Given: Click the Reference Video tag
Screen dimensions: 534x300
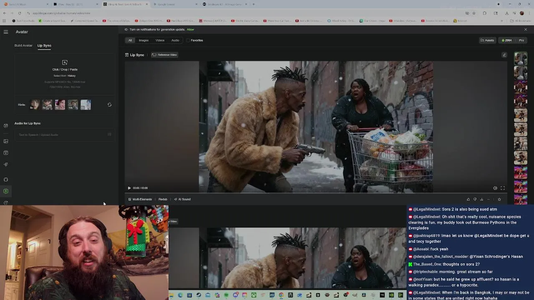Looking at the screenshot, I should 164,55.
